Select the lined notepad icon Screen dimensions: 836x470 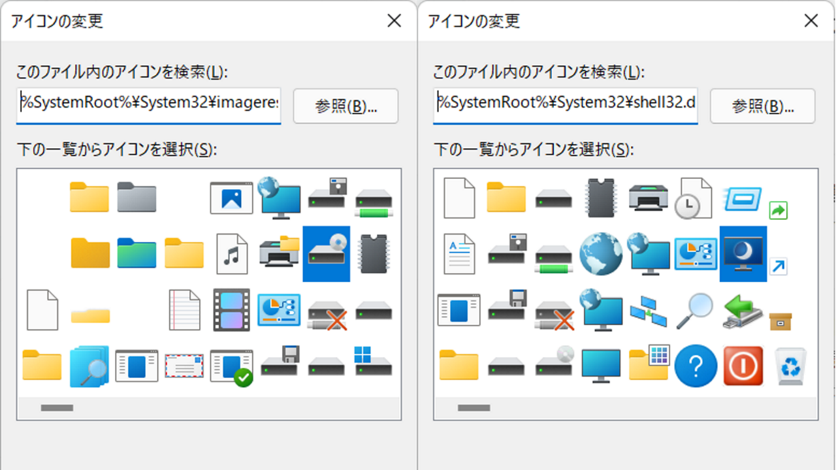tap(184, 309)
